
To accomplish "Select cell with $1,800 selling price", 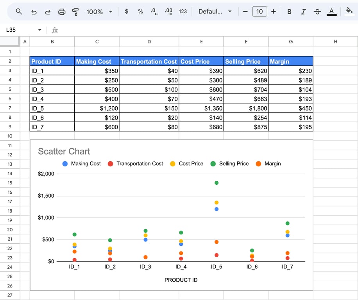I will pos(246,108).
